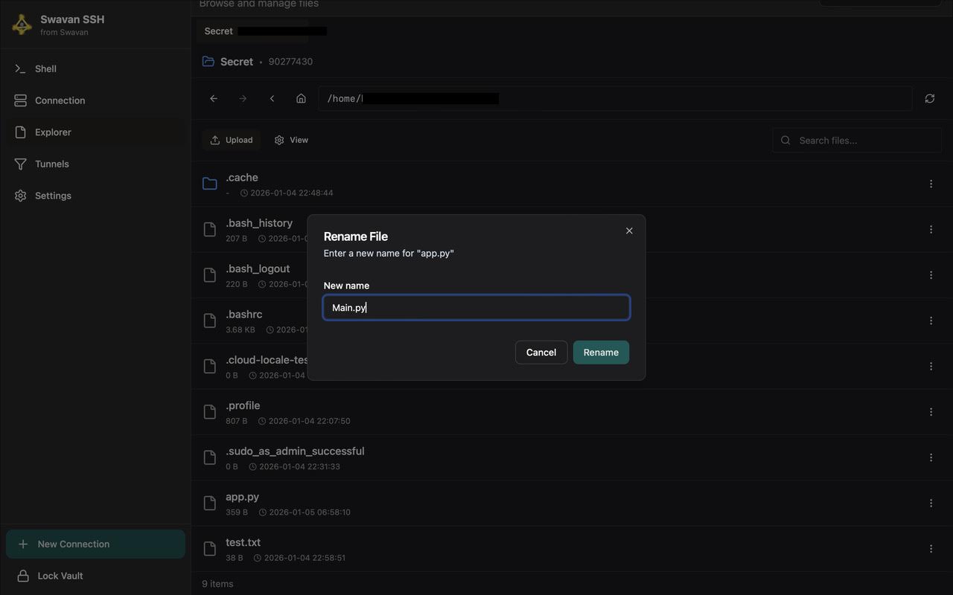Open the context menu for .bash_history
The image size is (953, 595).
(x=930, y=228)
